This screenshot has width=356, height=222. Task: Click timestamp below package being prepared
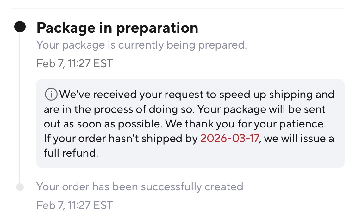(74, 63)
